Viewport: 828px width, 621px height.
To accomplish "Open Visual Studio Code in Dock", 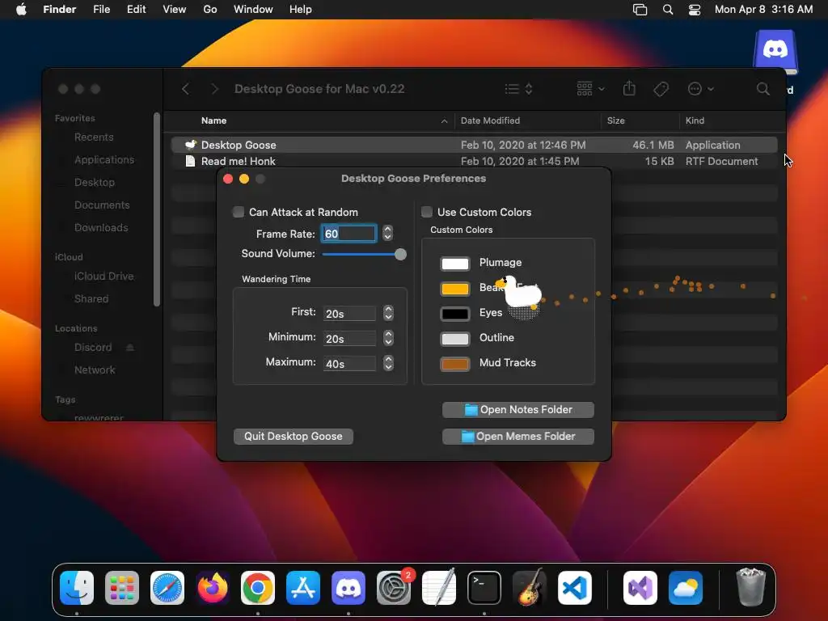I will (575, 588).
